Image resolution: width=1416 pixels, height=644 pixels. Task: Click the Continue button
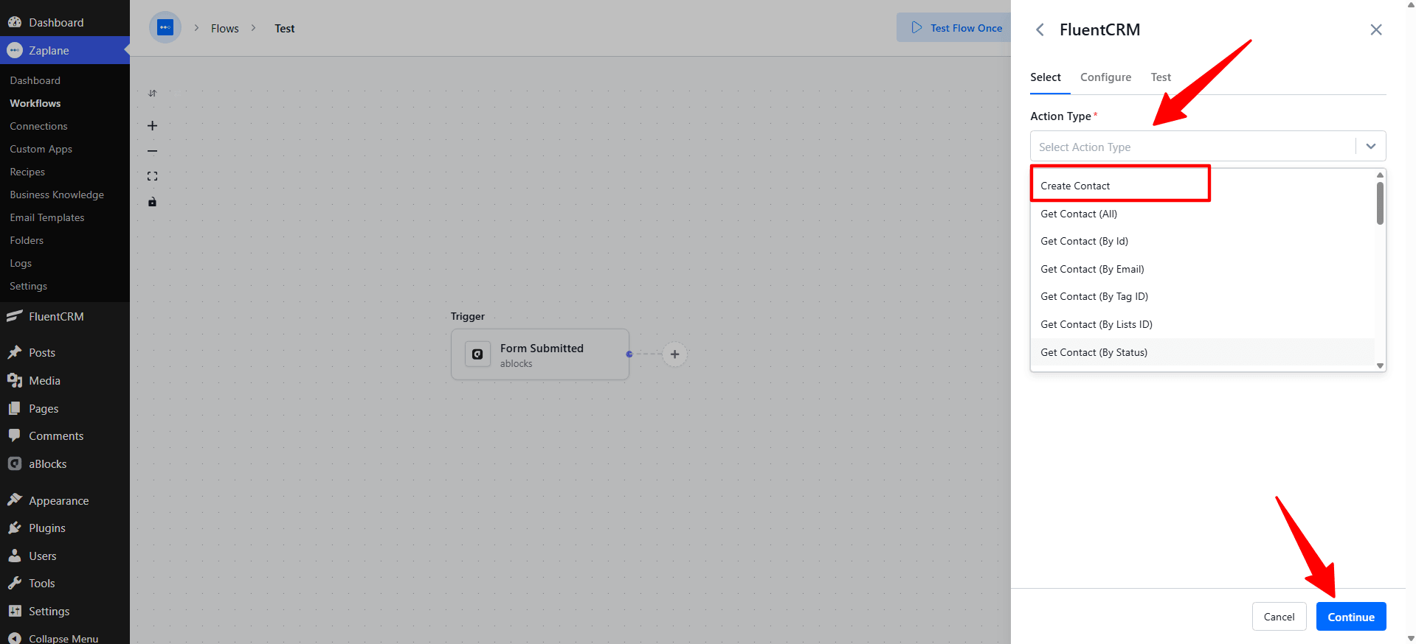coord(1351,617)
